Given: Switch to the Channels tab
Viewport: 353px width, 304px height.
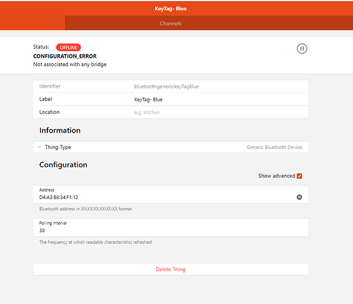Looking at the screenshot, I should click(x=171, y=23).
